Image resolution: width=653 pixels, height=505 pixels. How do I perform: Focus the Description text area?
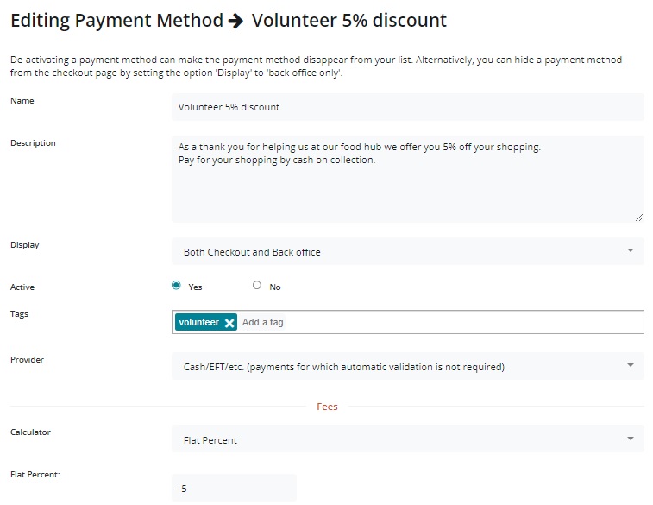(407, 179)
